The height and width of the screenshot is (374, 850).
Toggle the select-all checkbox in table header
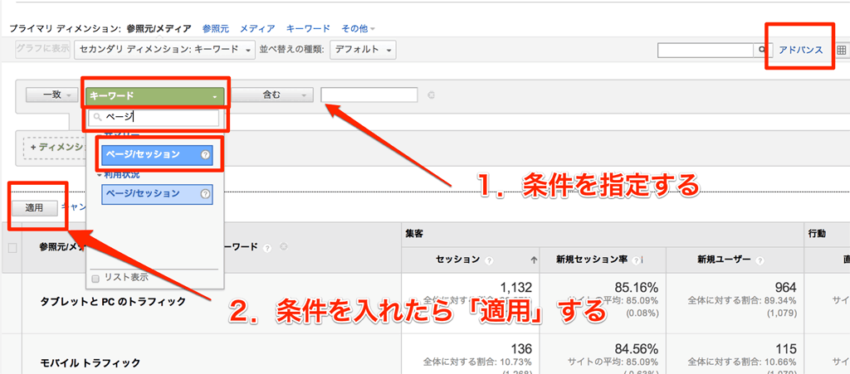[x=12, y=247]
